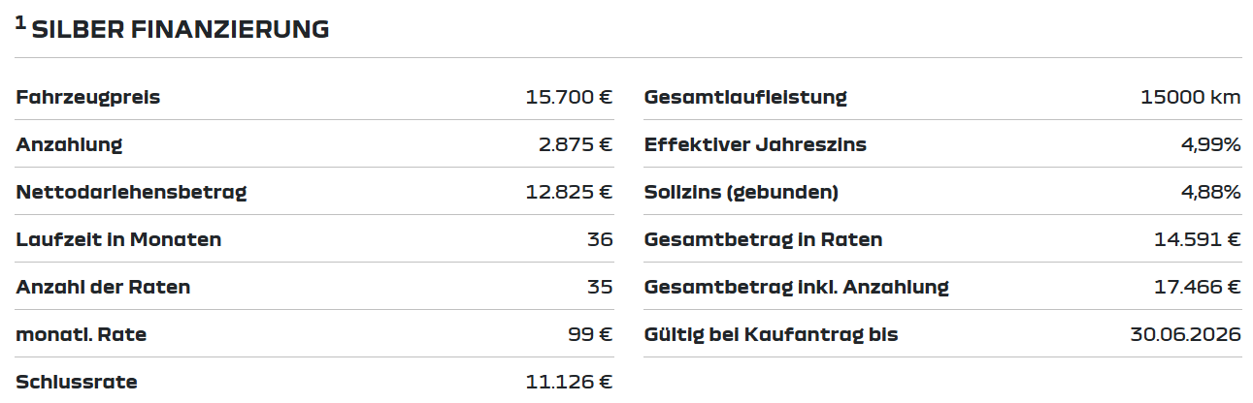Select the 2.875 € down payment value

pos(576,144)
